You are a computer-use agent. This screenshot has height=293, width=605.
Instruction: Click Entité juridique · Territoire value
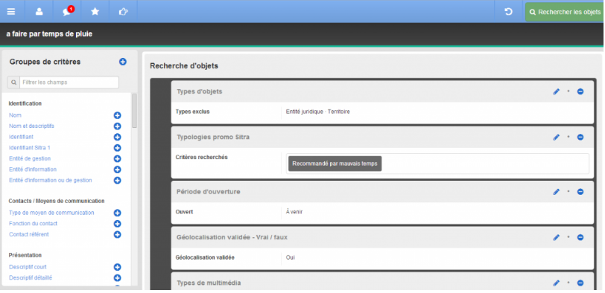pos(318,112)
